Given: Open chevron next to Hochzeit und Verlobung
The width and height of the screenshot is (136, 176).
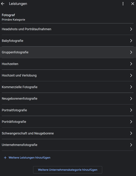Looking at the screenshot, I should 131,75.
